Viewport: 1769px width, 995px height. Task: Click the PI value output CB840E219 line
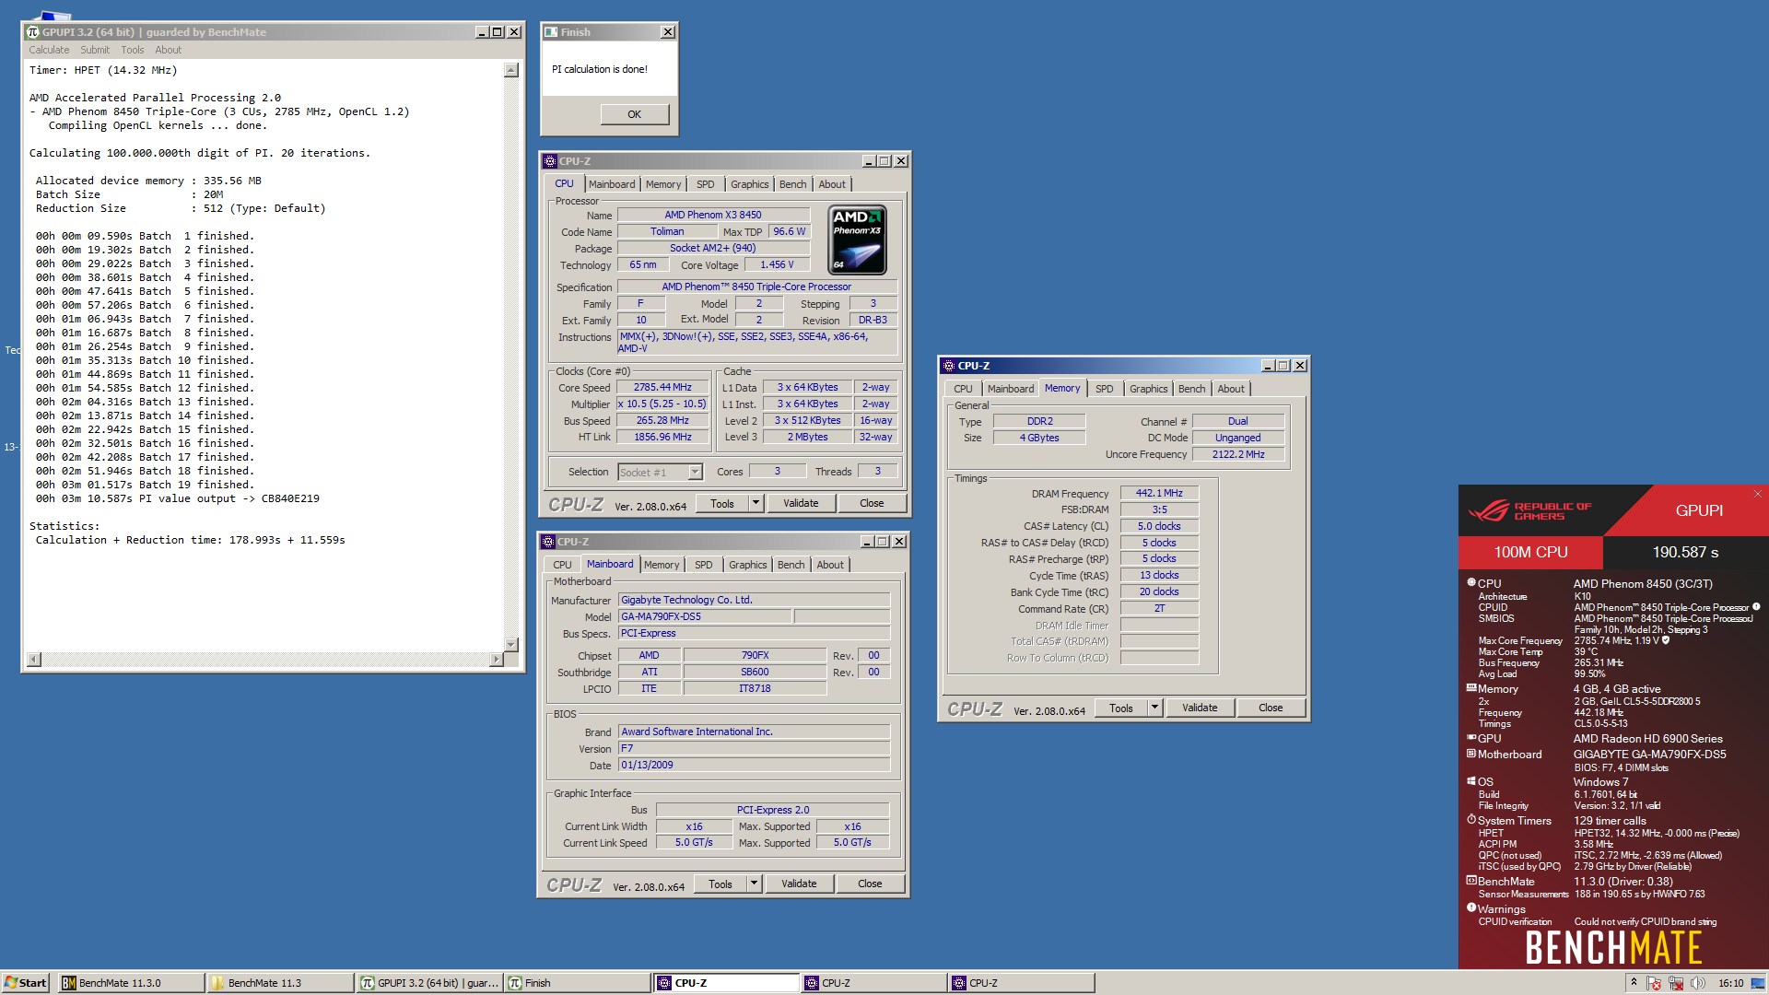point(178,498)
